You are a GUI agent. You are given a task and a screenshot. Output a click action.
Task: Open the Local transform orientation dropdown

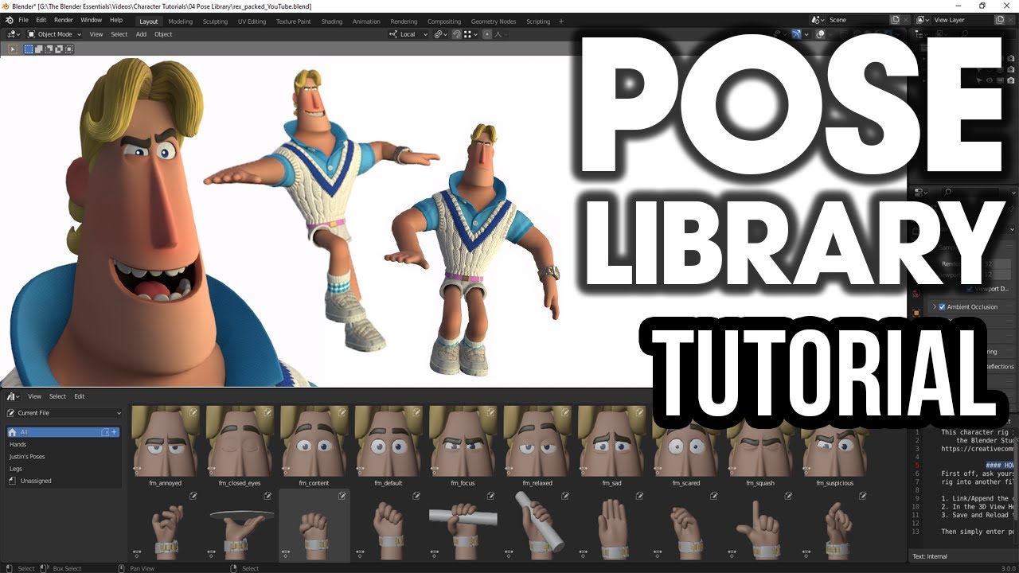(408, 34)
